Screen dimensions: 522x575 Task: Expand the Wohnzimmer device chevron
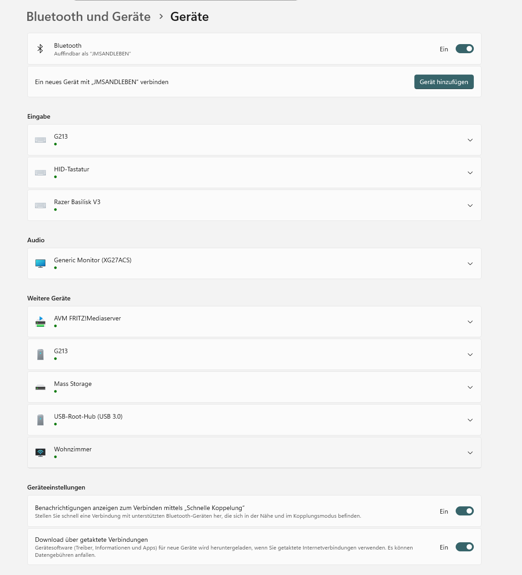[x=470, y=453]
